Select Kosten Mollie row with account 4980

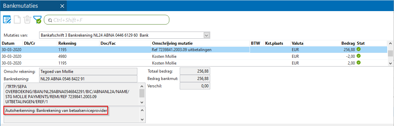(x=194, y=56)
